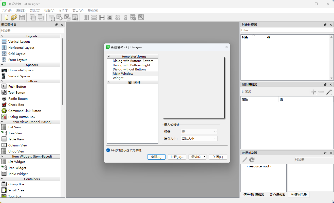Click the Edit Buddies mode icon
The width and height of the screenshot is (334, 203).
click(67, 17)
